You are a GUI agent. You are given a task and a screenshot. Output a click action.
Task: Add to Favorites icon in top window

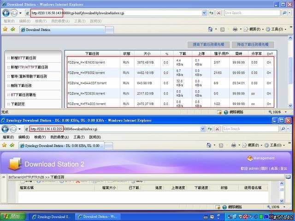13,29
